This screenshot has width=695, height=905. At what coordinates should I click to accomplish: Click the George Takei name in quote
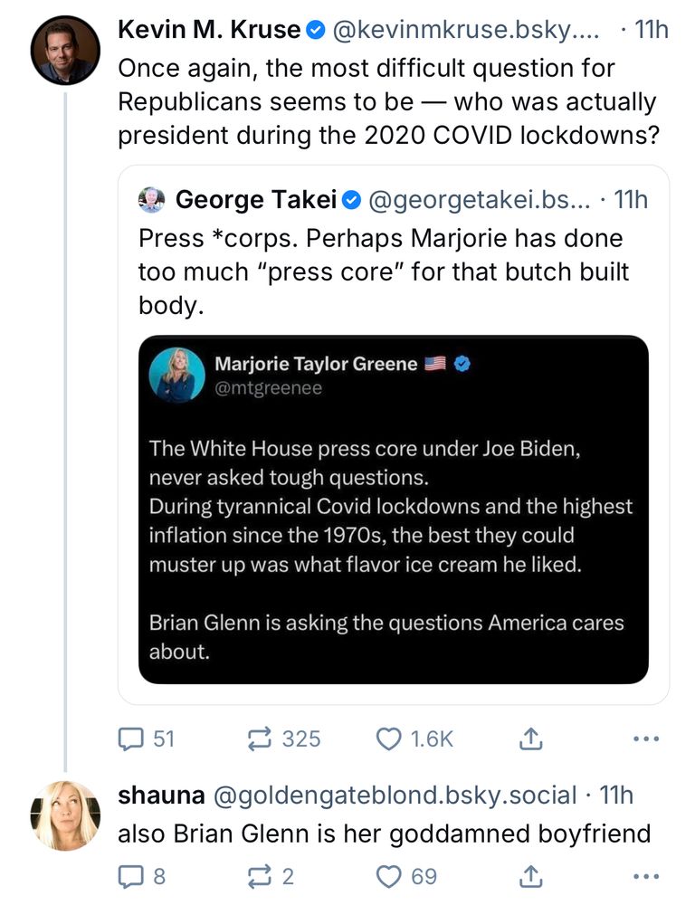tap(255, 199)
